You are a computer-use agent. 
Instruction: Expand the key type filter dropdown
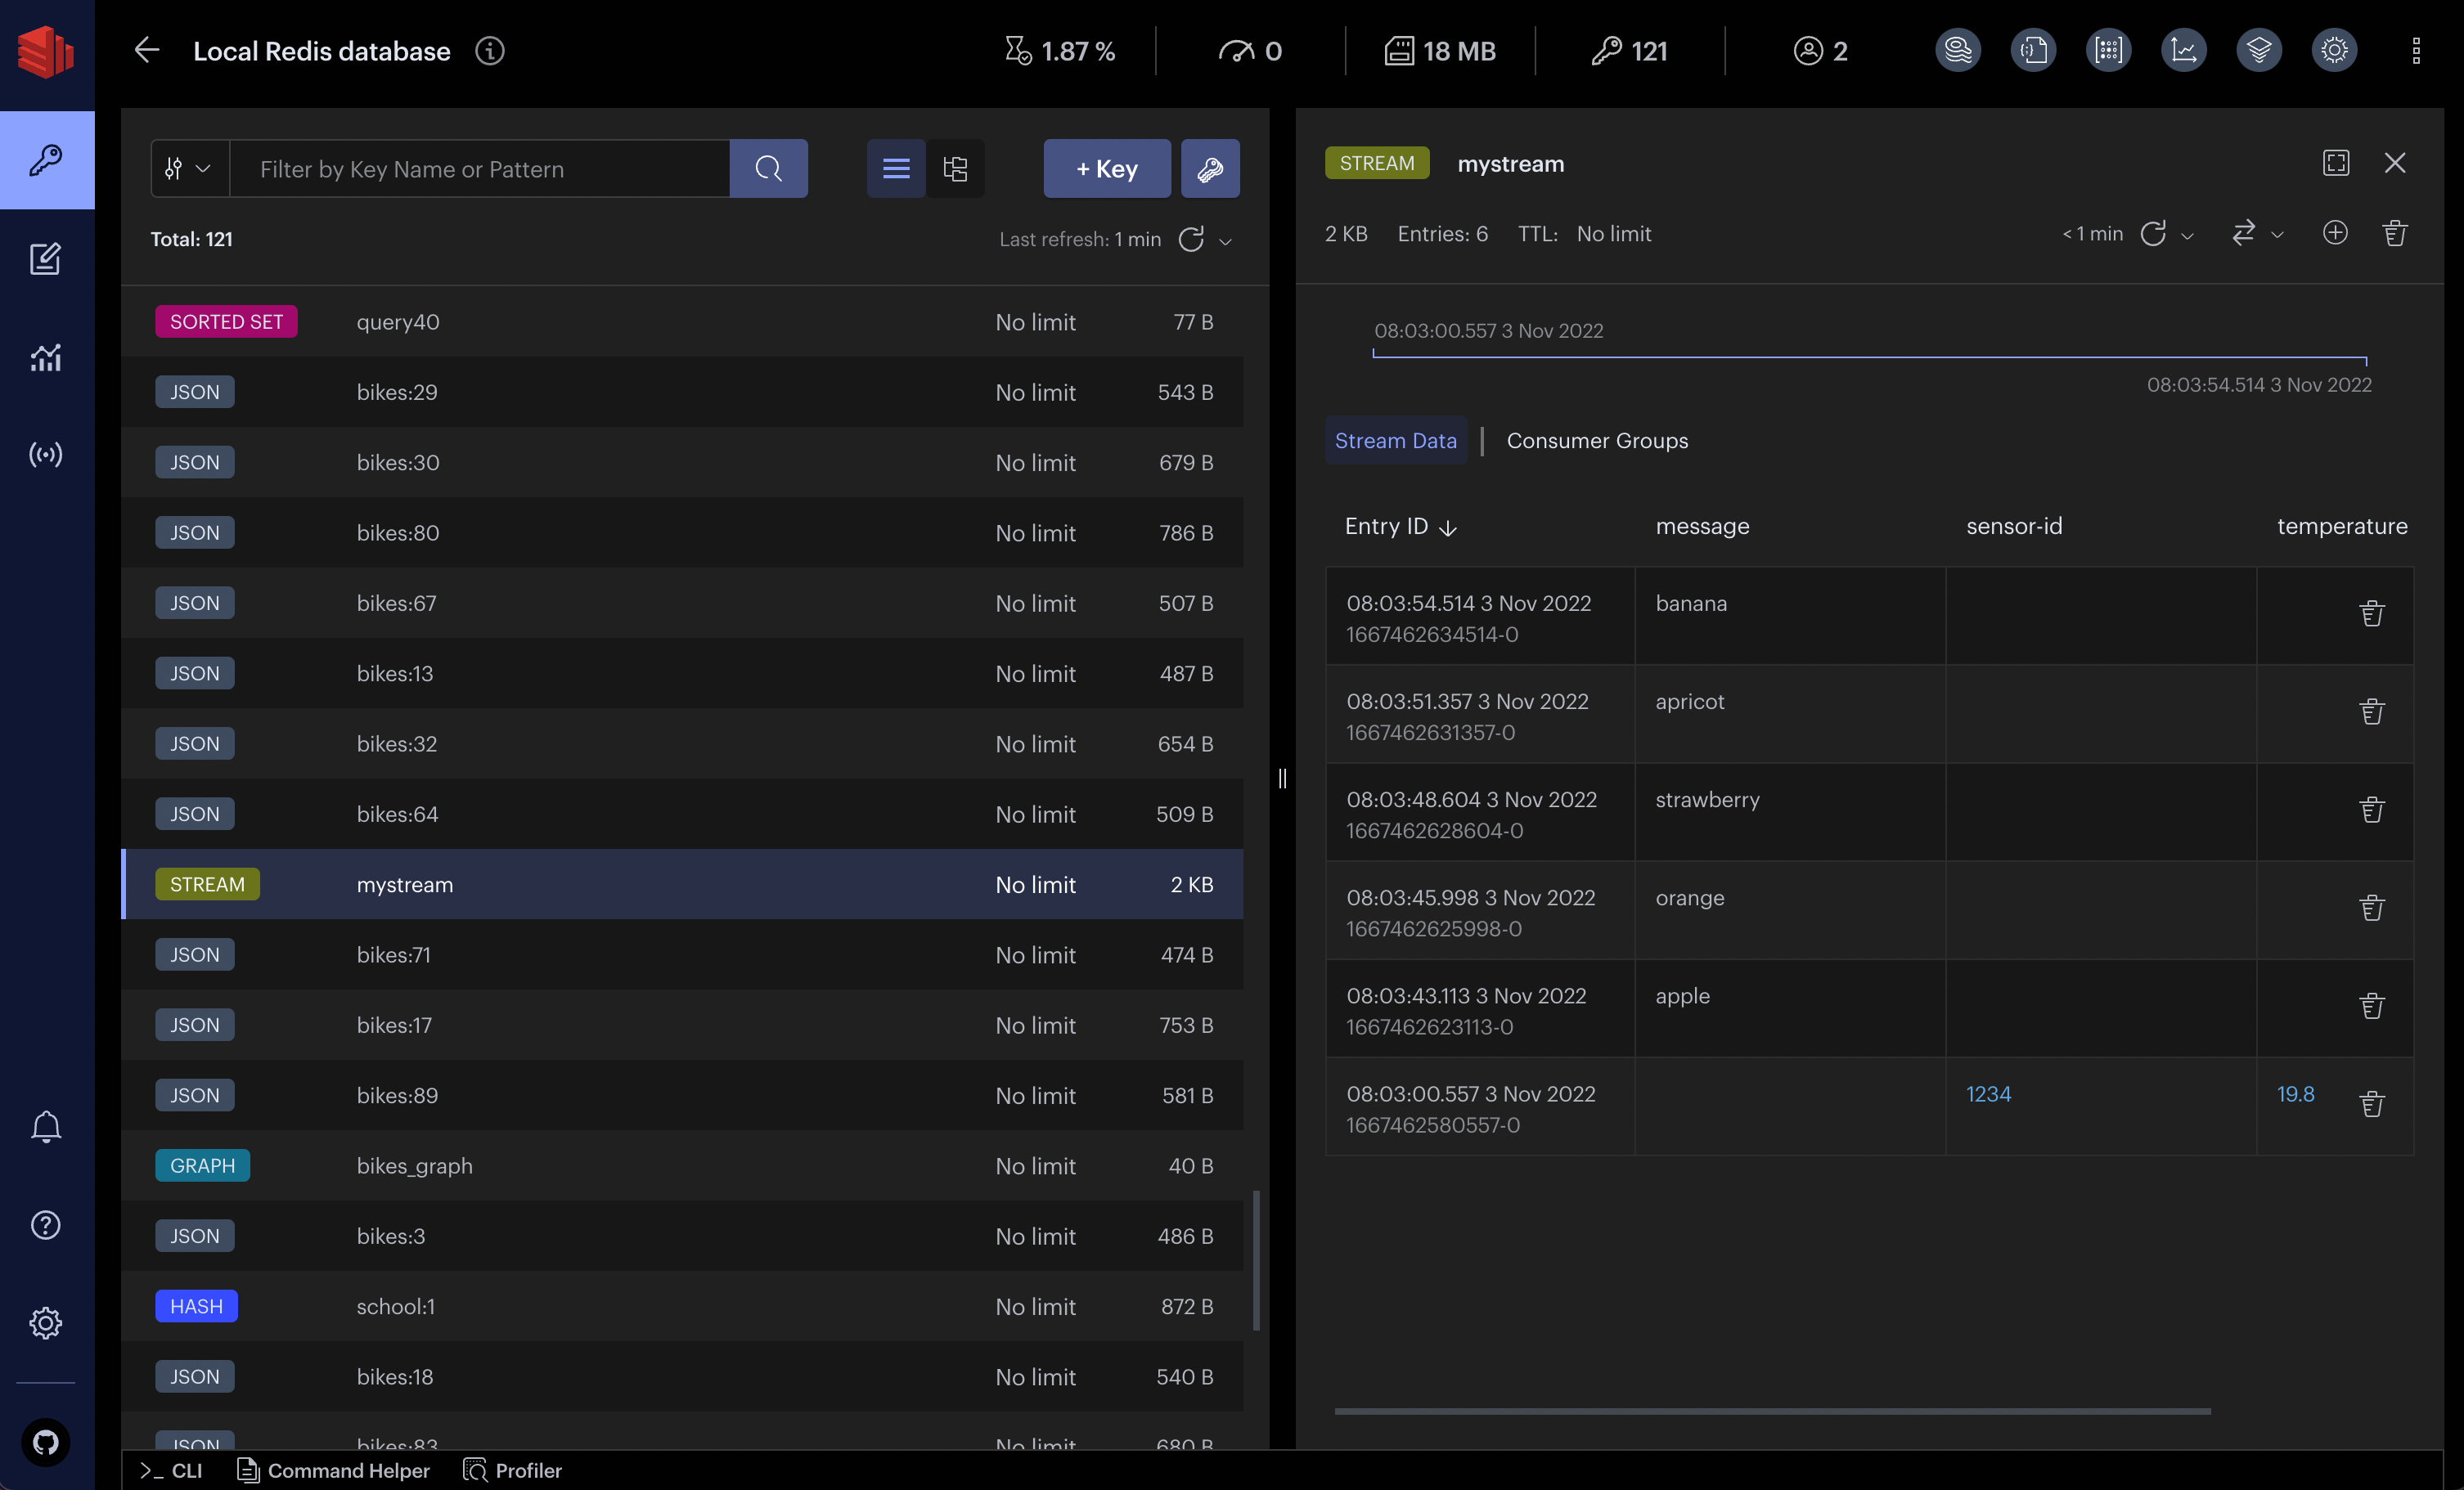(189, 168)
